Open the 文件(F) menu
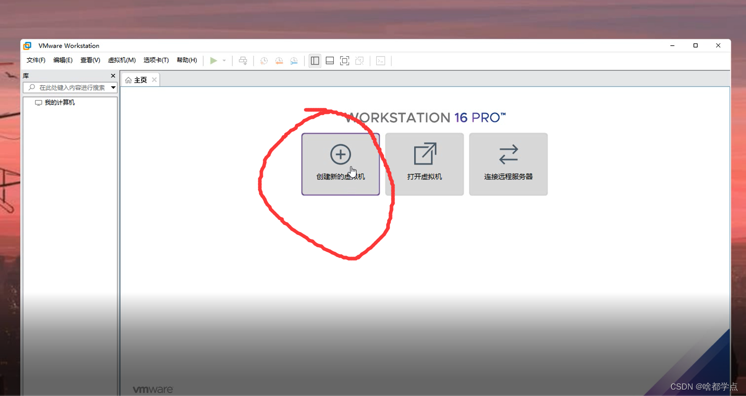746x396 pixels. 36,60
